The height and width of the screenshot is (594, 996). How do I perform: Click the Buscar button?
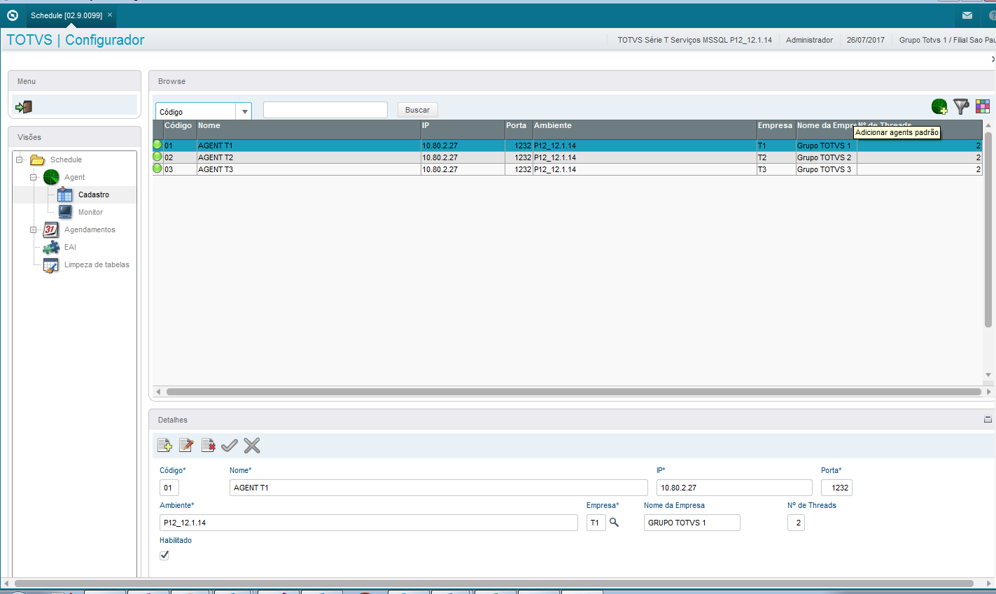point(418,110)
